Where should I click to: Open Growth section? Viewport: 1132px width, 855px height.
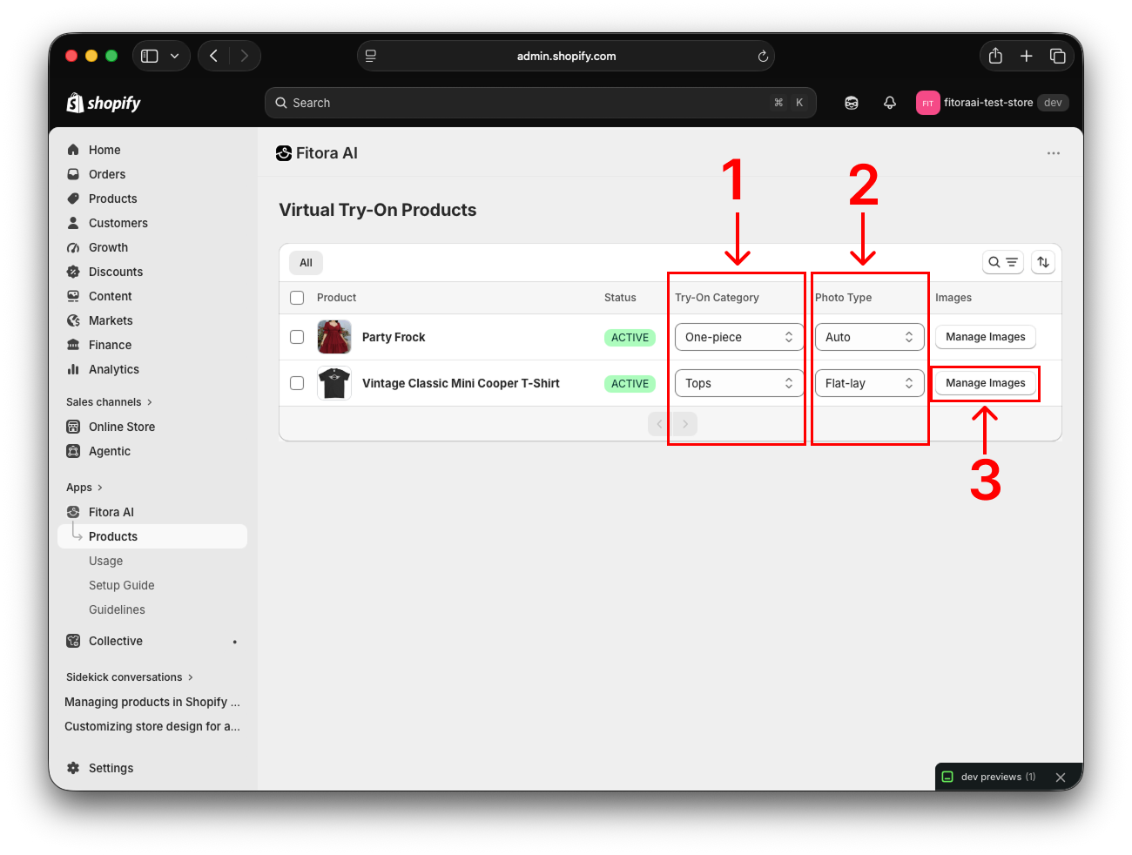point(108,247)
